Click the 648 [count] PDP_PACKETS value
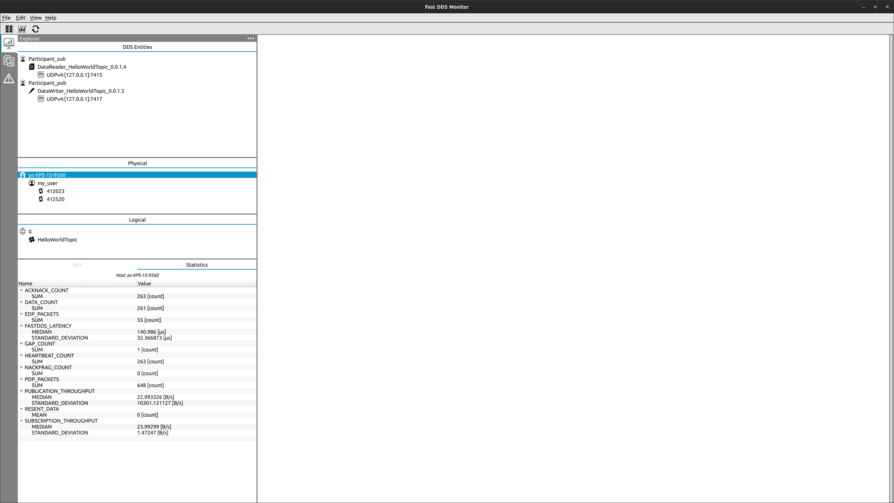 point(150,385)
